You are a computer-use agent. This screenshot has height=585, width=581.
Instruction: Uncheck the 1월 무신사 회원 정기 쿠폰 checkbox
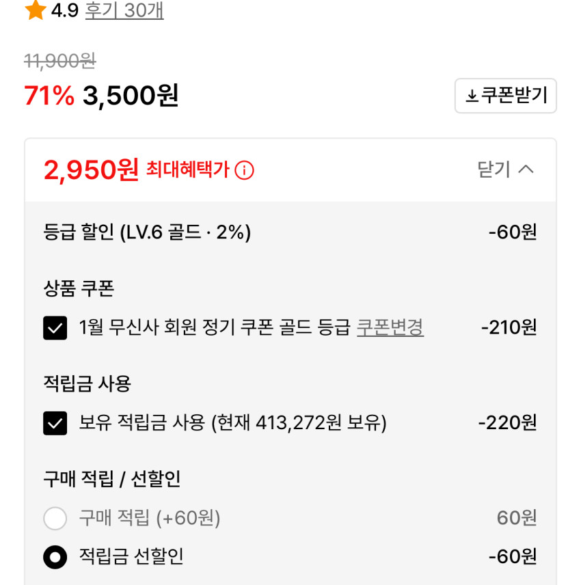[x=55, y=329]
